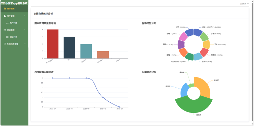Click the orange wangwu bar
254x126 pixels.
click(x=103, y=55)
